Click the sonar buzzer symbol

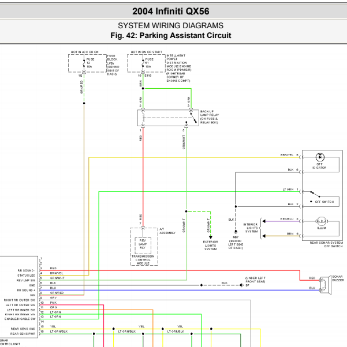click(326, 285)
